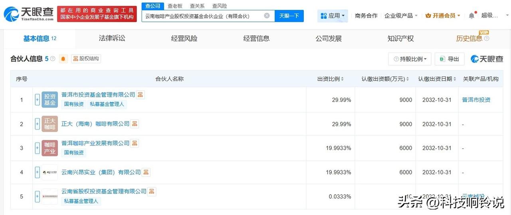Viewport: 511px width, 215px height.
Task: Click the 股权结构 button
Action: (x=86, y=59)
